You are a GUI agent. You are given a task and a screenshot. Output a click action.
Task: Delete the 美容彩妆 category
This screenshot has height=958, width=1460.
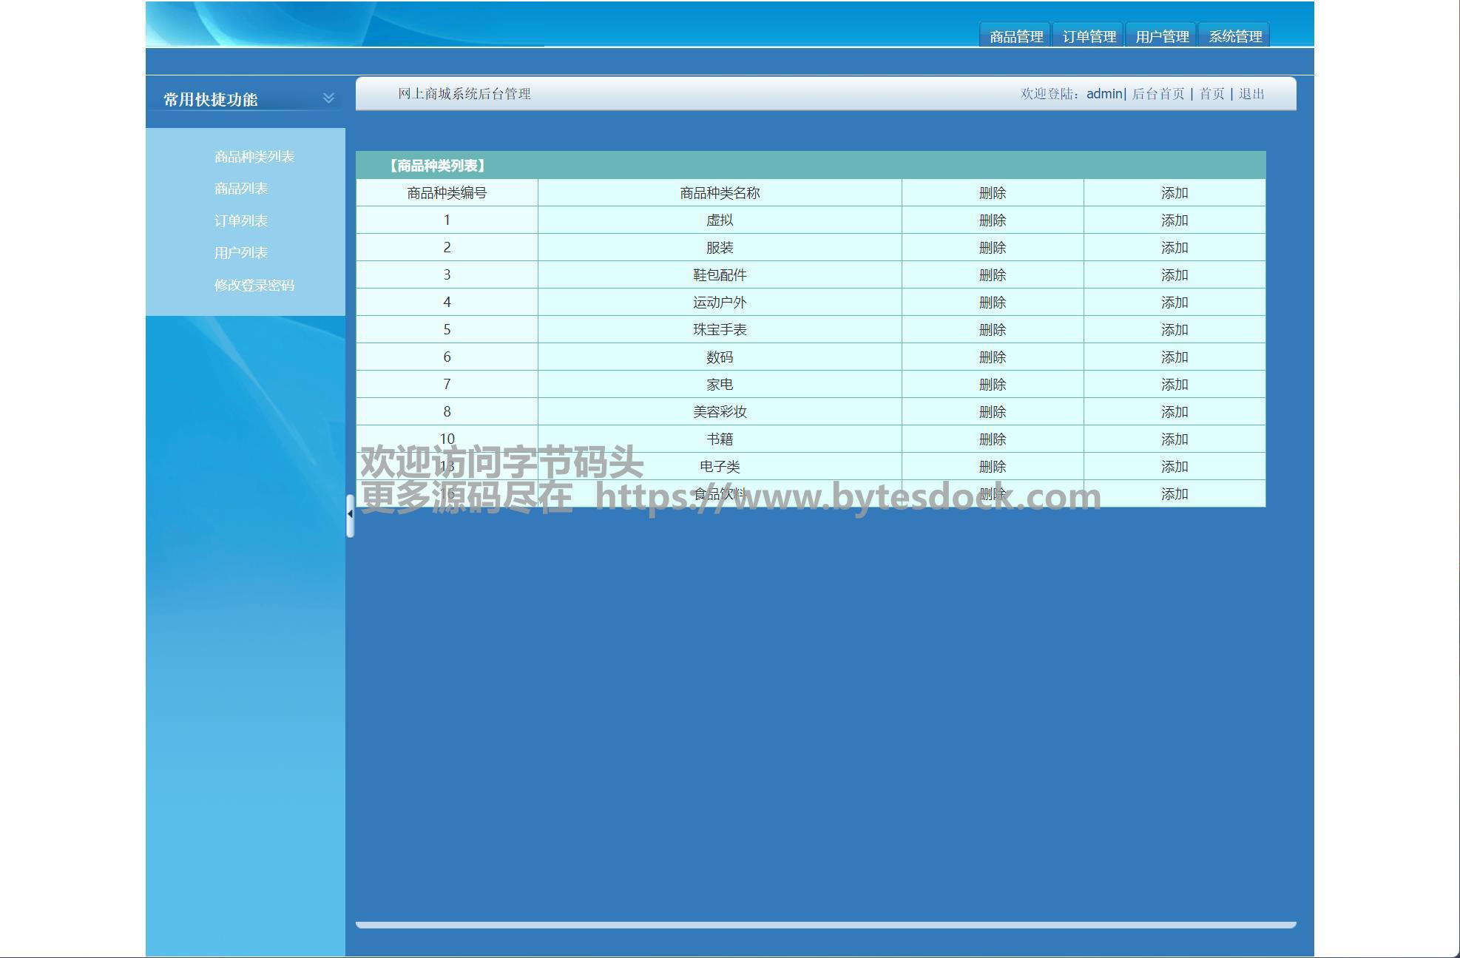(x=992, y=412)
